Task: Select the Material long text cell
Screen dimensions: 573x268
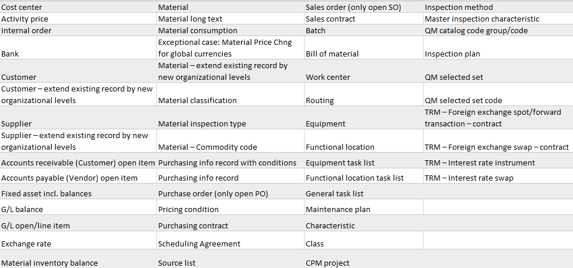Action: [190, 19]
